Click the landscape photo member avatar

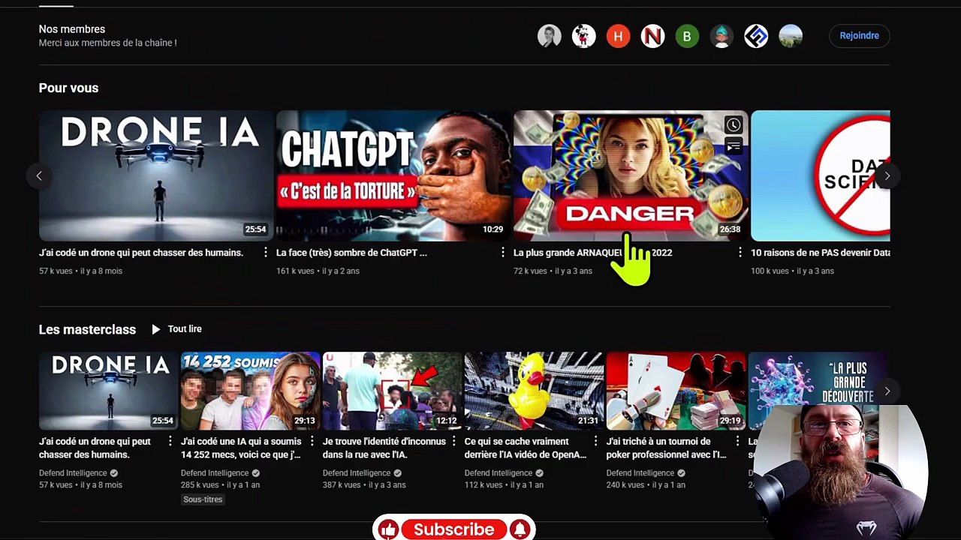coord(791,36)
